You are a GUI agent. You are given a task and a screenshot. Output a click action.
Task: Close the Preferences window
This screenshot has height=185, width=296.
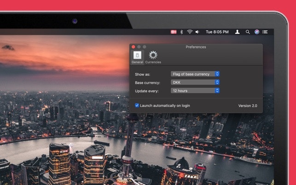point(133,47)
